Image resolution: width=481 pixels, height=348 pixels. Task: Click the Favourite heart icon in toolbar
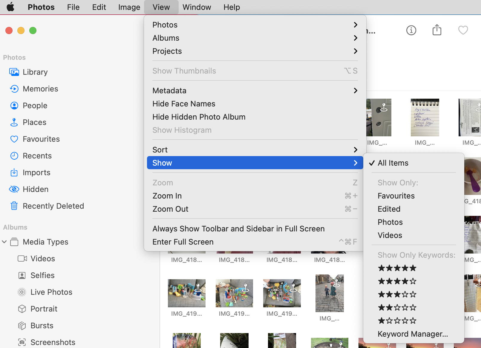(x=463, y=30)
